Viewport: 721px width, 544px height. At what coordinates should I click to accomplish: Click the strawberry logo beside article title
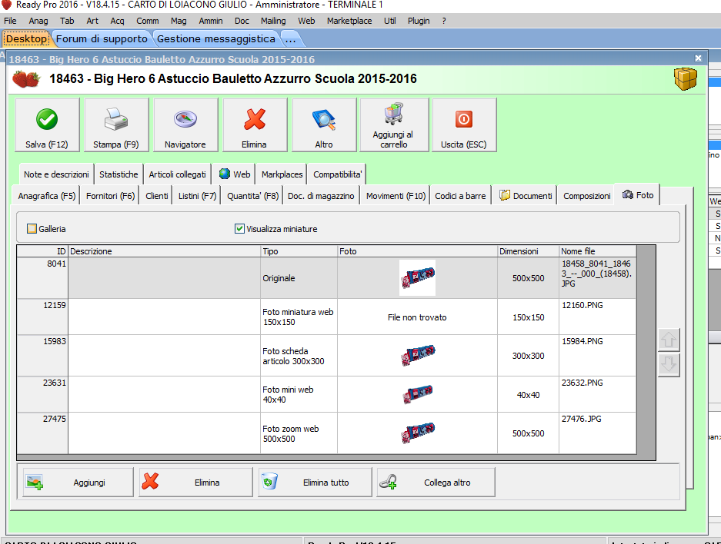(x=26, y=79)
